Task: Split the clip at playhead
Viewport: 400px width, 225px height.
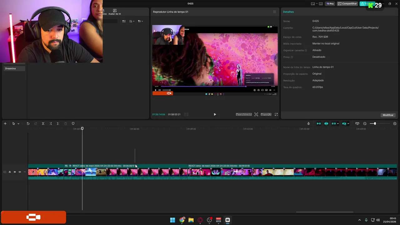Action: (x=43, y=124)
